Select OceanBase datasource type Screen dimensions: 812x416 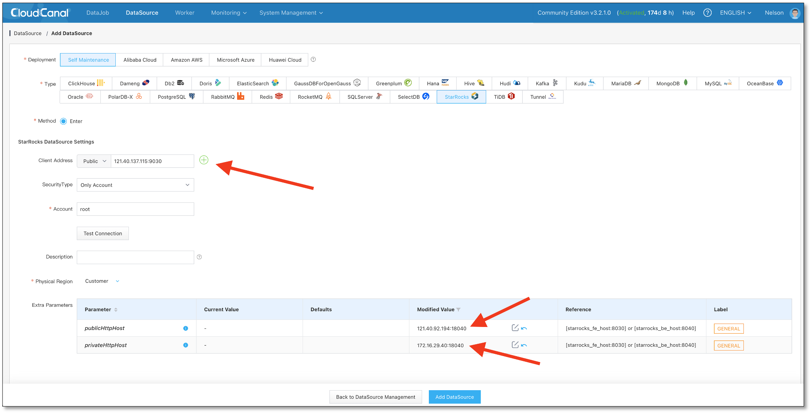[x=765, y=83]
